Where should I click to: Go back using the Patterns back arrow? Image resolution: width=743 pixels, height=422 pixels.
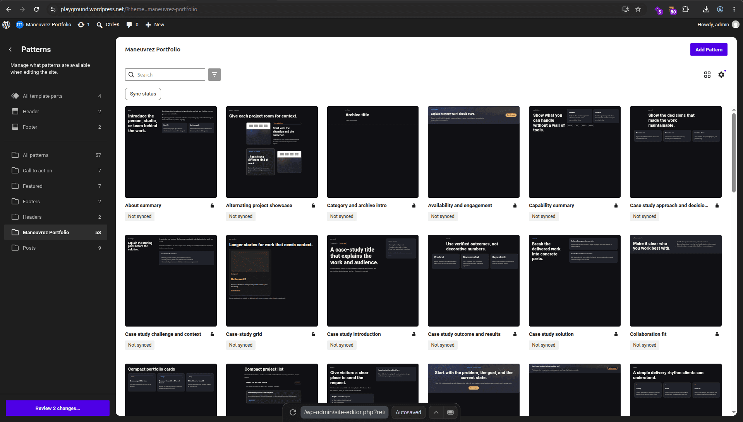pos(10,49)
